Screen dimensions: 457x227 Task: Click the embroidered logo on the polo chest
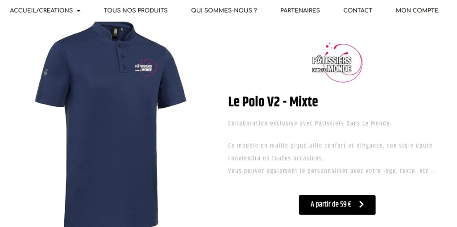146,67
